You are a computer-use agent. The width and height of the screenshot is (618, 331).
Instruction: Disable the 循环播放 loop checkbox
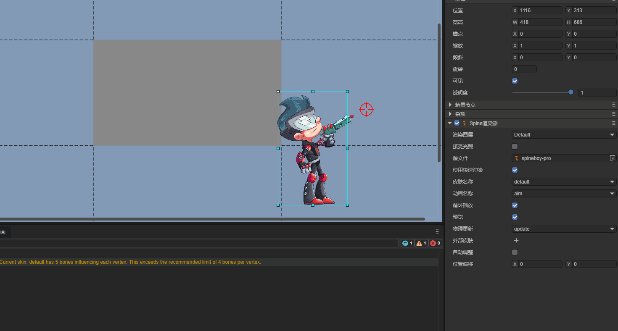point(515,205)
